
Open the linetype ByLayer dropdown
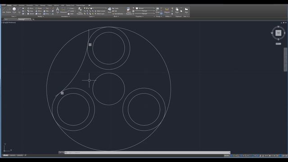(x=145, y=13)
